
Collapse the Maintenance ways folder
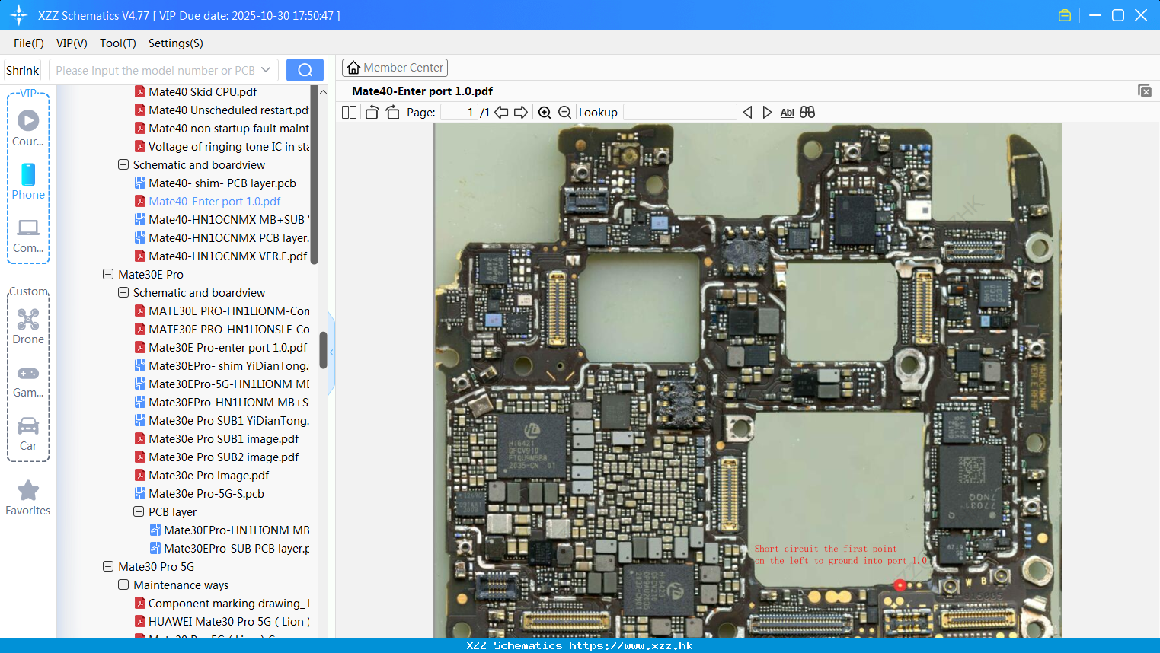click(x=123, y=585)
